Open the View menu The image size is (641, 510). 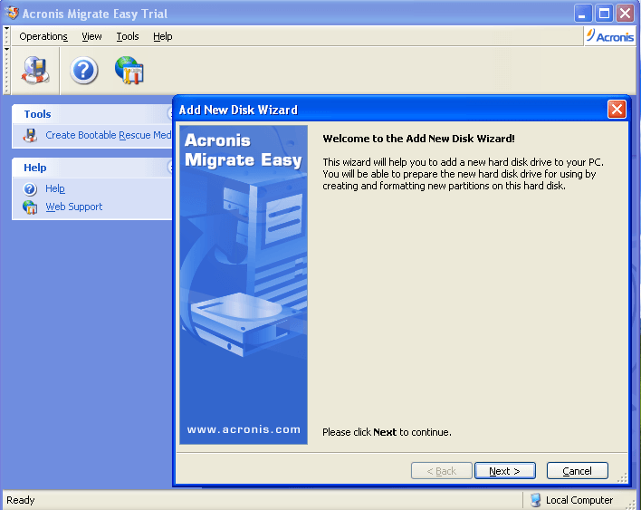(91, 36)
